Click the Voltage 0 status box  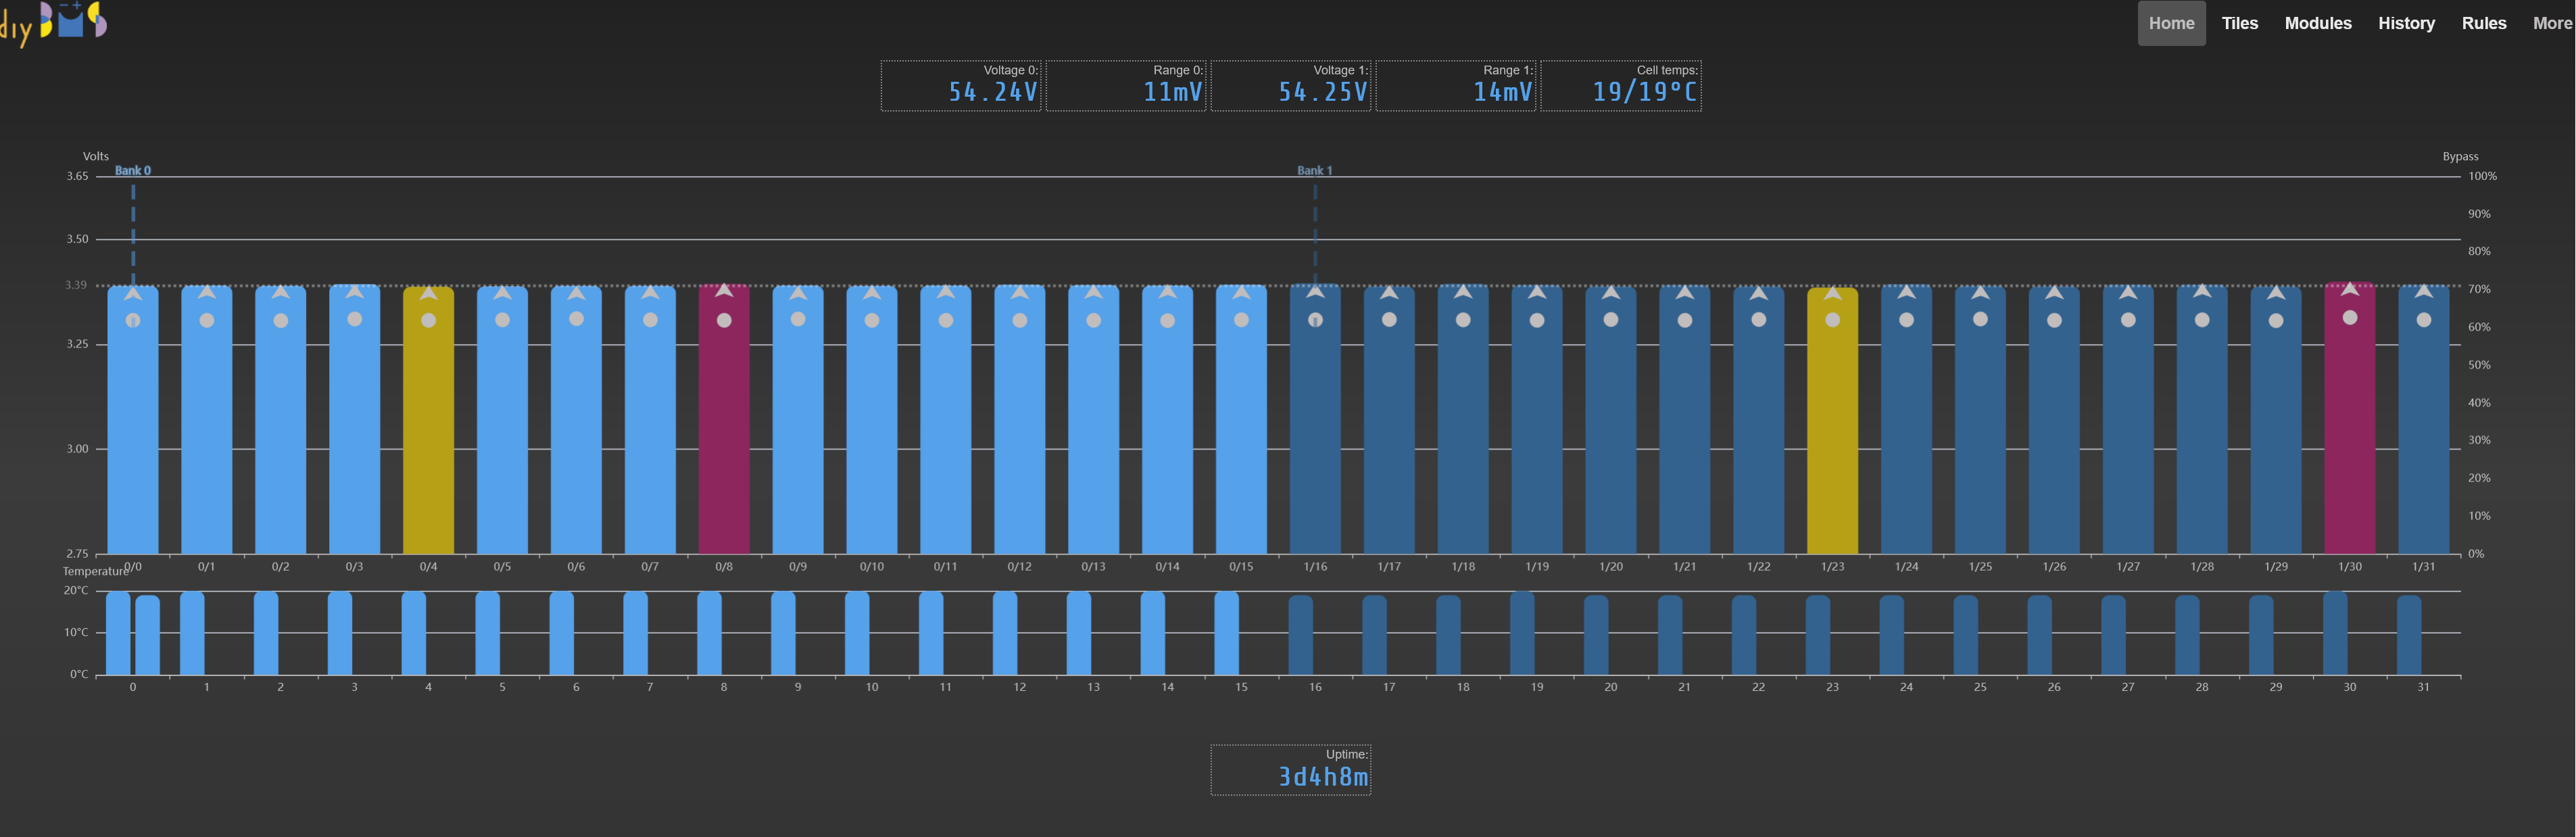[960, 86]
